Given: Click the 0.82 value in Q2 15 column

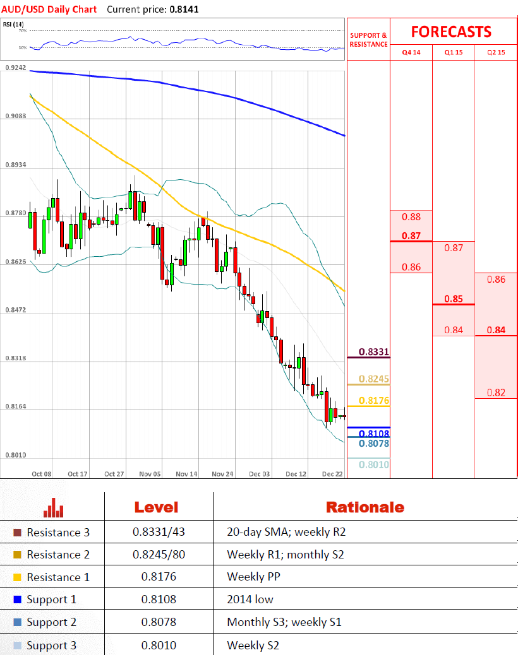Looking at the screenshot, I should click(x=496, y=392).
